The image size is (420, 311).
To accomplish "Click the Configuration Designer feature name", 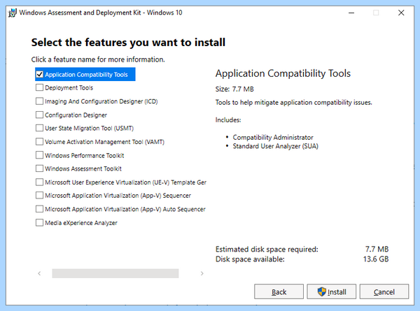I will pyautogui.click(x=76, y=115).
